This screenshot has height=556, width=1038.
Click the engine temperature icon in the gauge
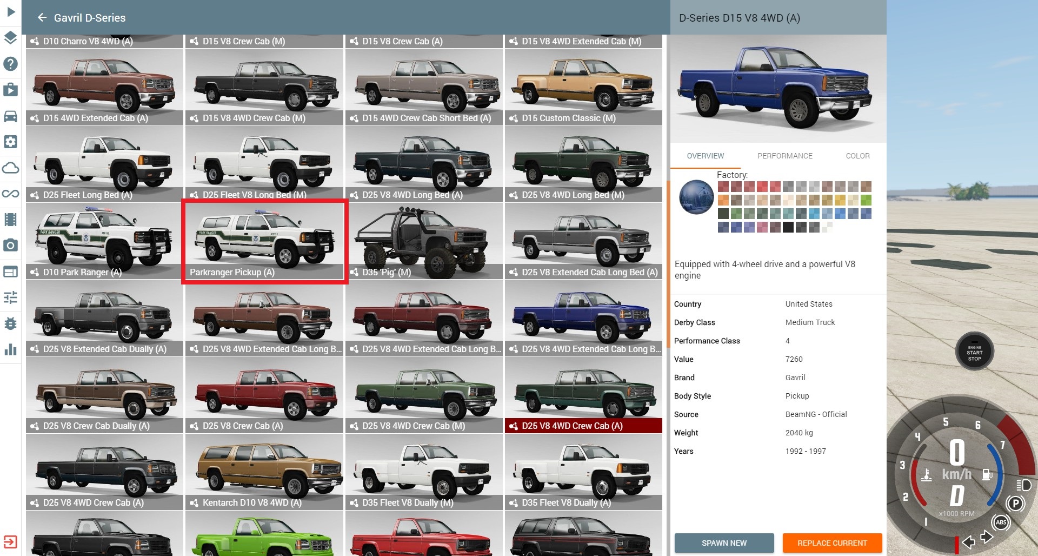926,475
